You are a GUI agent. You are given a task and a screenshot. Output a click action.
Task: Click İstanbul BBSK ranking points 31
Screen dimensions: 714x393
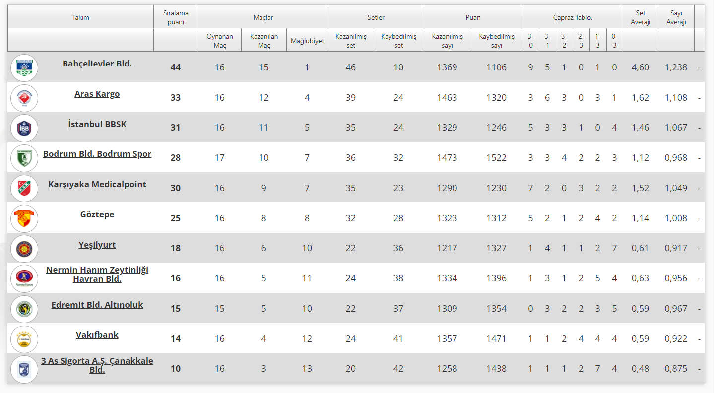click(176, 128)
